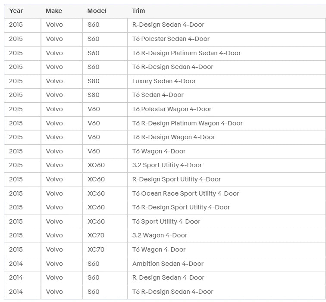Select the 2014 T6 R-Design Sedan trim
Image resolution: width=326 pixels, height=302 pixels.
[172, 292]
